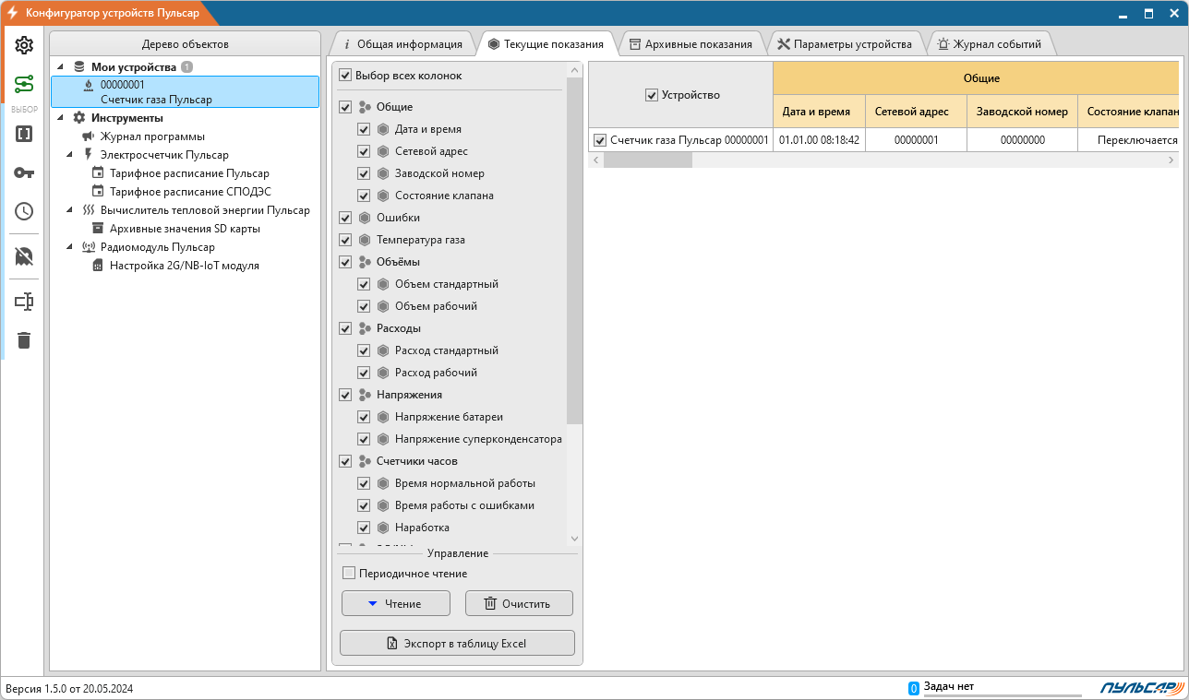1189x700 pixels.
Task: Select Журнал программы tree item
Action: pyautogui.click(x=152, y=136)
